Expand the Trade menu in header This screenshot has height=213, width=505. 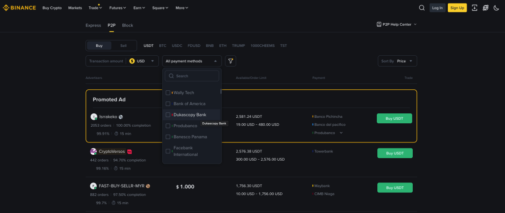[x=95, y=8]
